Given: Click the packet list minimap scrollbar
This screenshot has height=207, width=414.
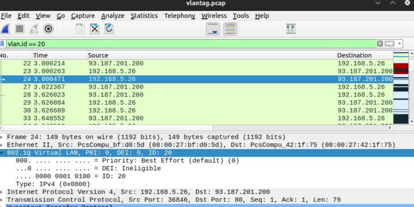Looking at the screenshot, I should [x=401, y=87].
